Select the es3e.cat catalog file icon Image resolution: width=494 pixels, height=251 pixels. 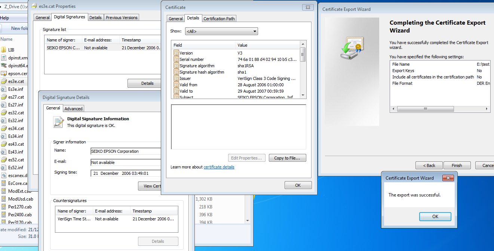(x=4, y=81)
